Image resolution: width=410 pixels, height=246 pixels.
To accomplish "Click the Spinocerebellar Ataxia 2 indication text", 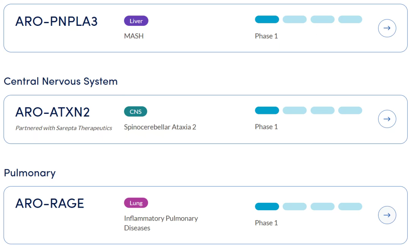I will pyautogui.click(x=160, y=127).
